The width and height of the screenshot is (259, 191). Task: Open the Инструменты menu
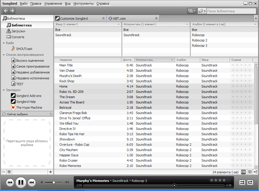[84, 3]
